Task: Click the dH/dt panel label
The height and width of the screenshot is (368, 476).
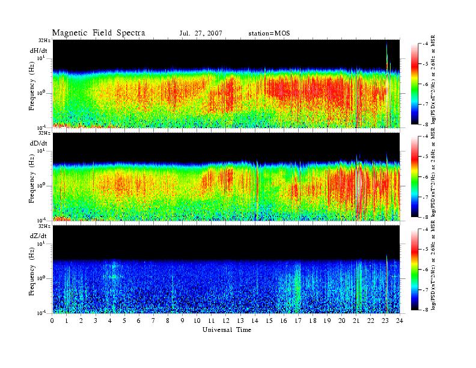Action: tap(38, 51)
